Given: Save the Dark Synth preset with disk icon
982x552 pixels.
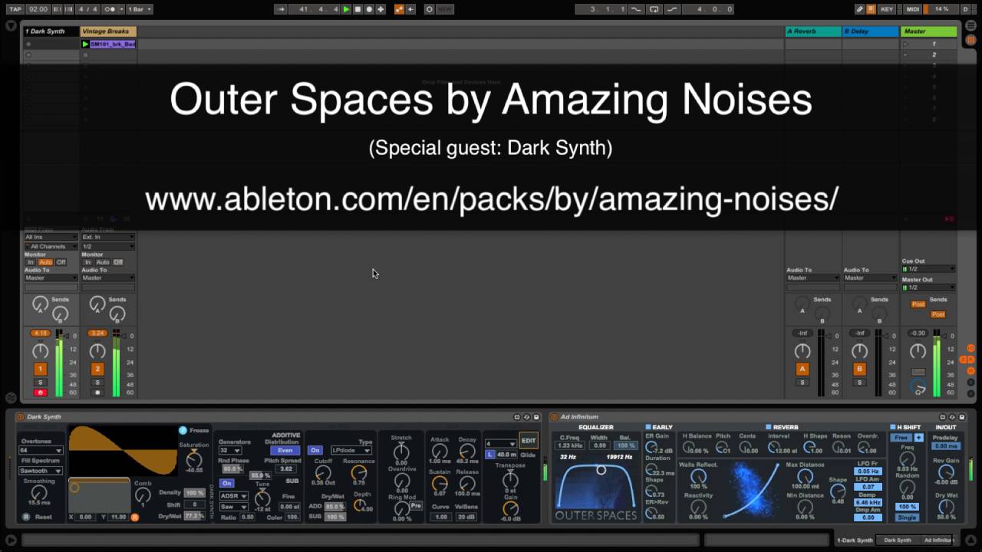Looking at the screenshot, I should point(536,417).
